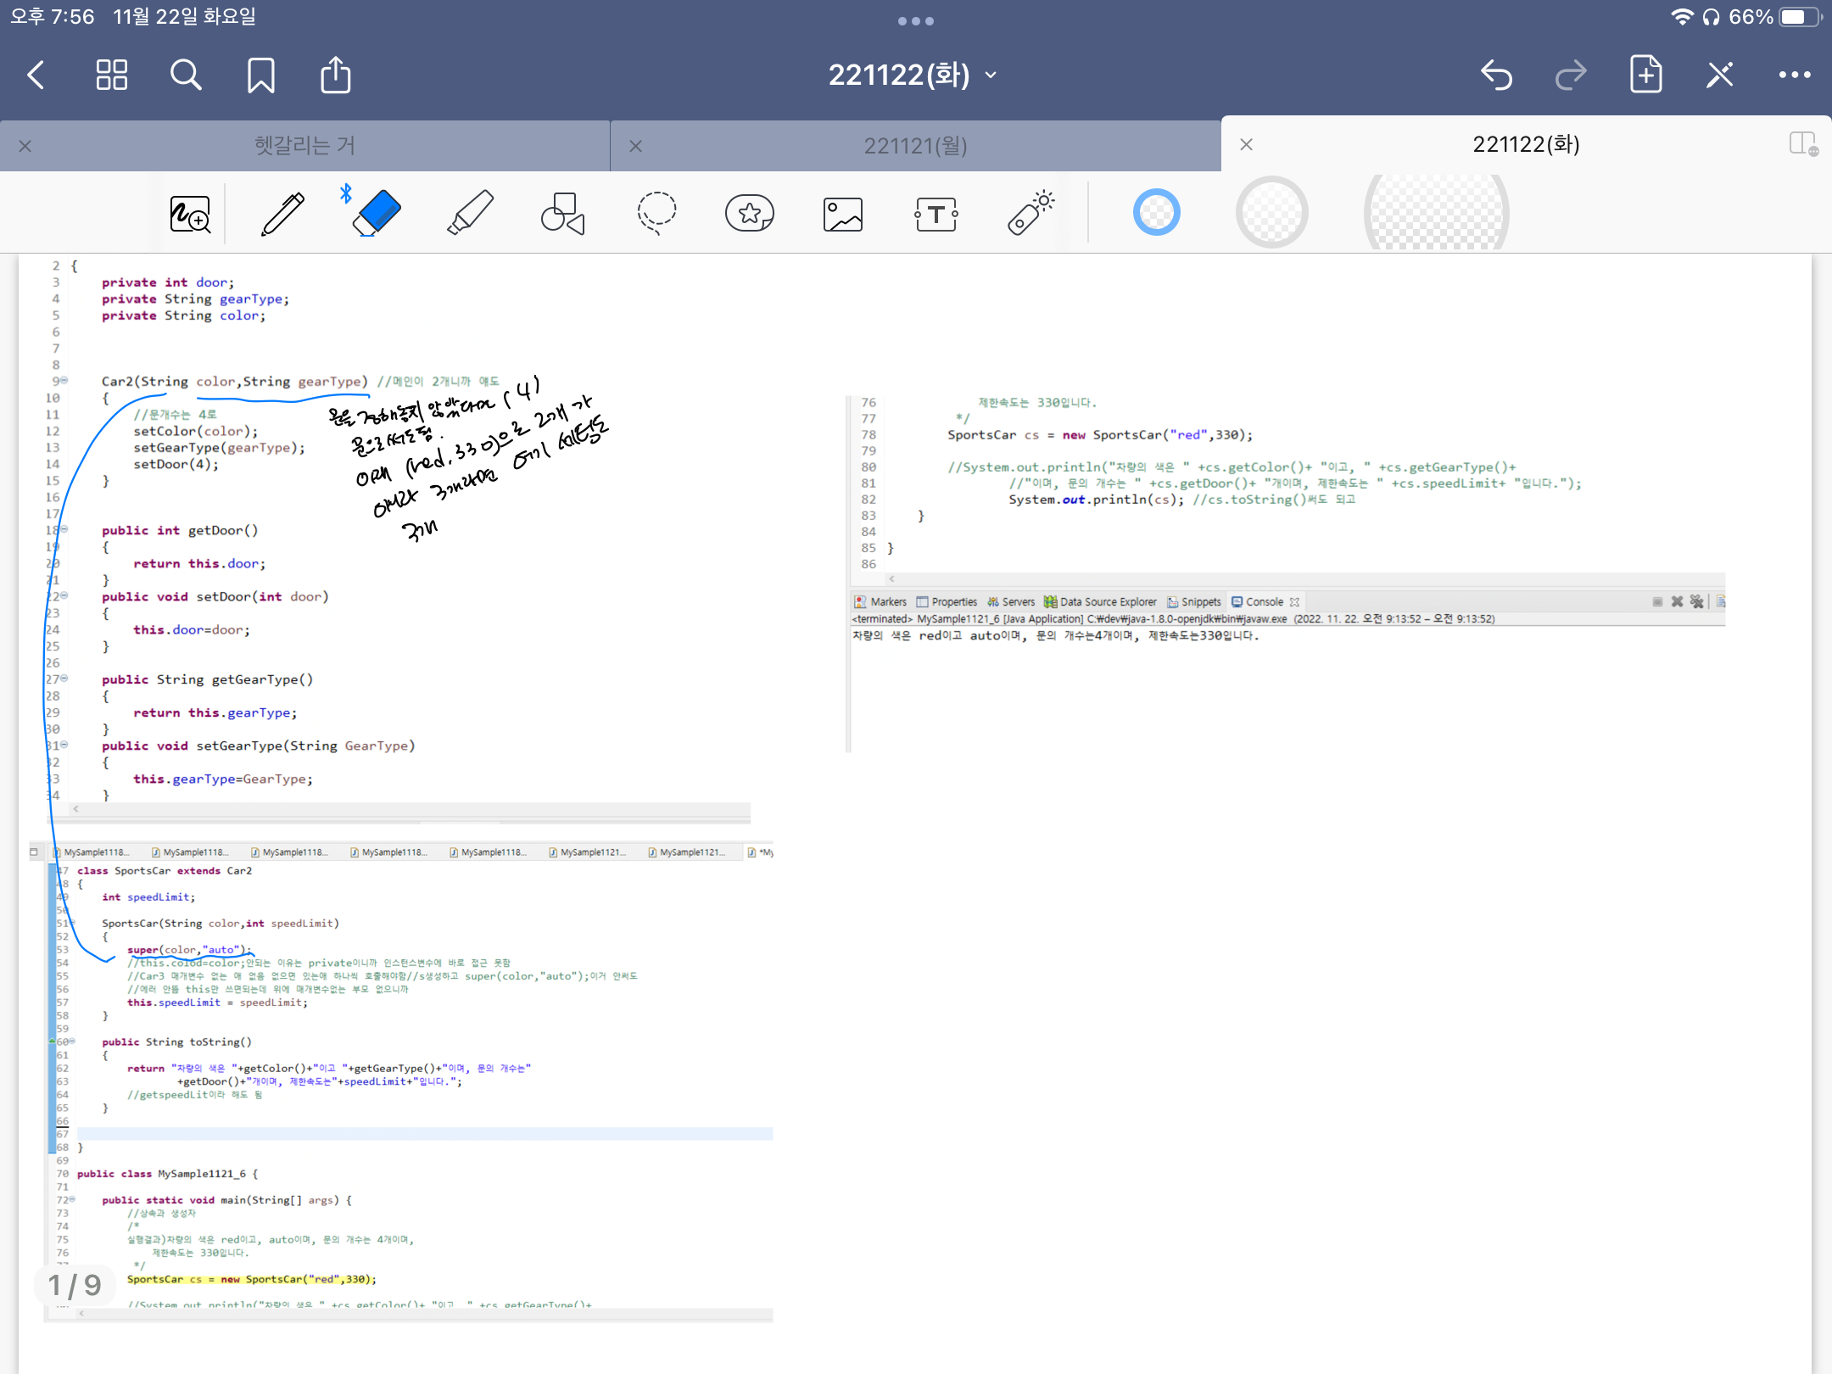Tap the System.out.println(cs); line
Viewport: 1832px width, 1374px height.
point(1096,499)
